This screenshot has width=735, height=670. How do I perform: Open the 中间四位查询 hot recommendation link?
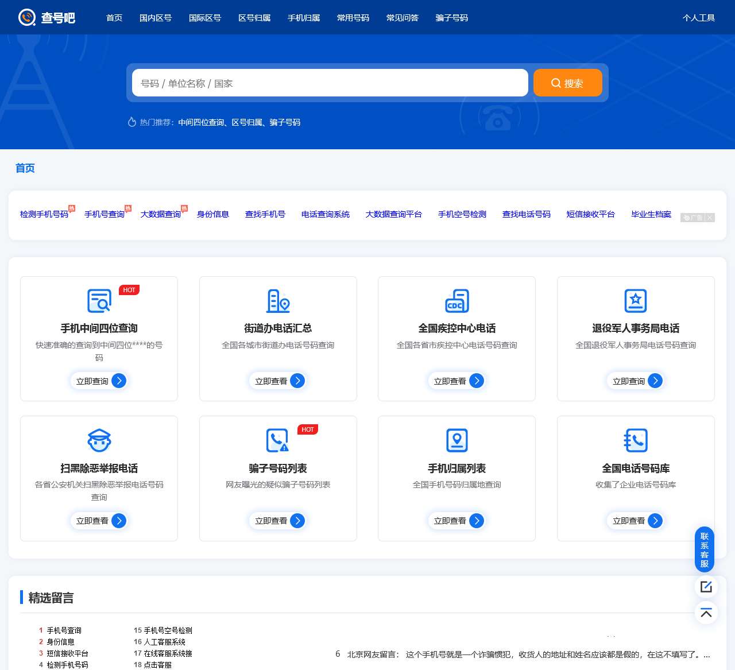[x=202, y=122]
